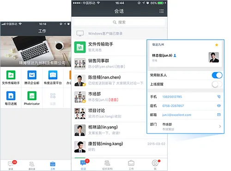Expand 部门 市场部 chevron
The width and height of the screenshot is (231, 171).
click(220, 127)
